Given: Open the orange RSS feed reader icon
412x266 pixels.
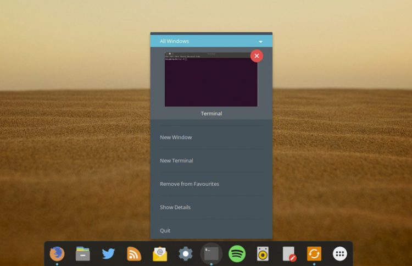Looking at the screenshot, I should 134,254.
